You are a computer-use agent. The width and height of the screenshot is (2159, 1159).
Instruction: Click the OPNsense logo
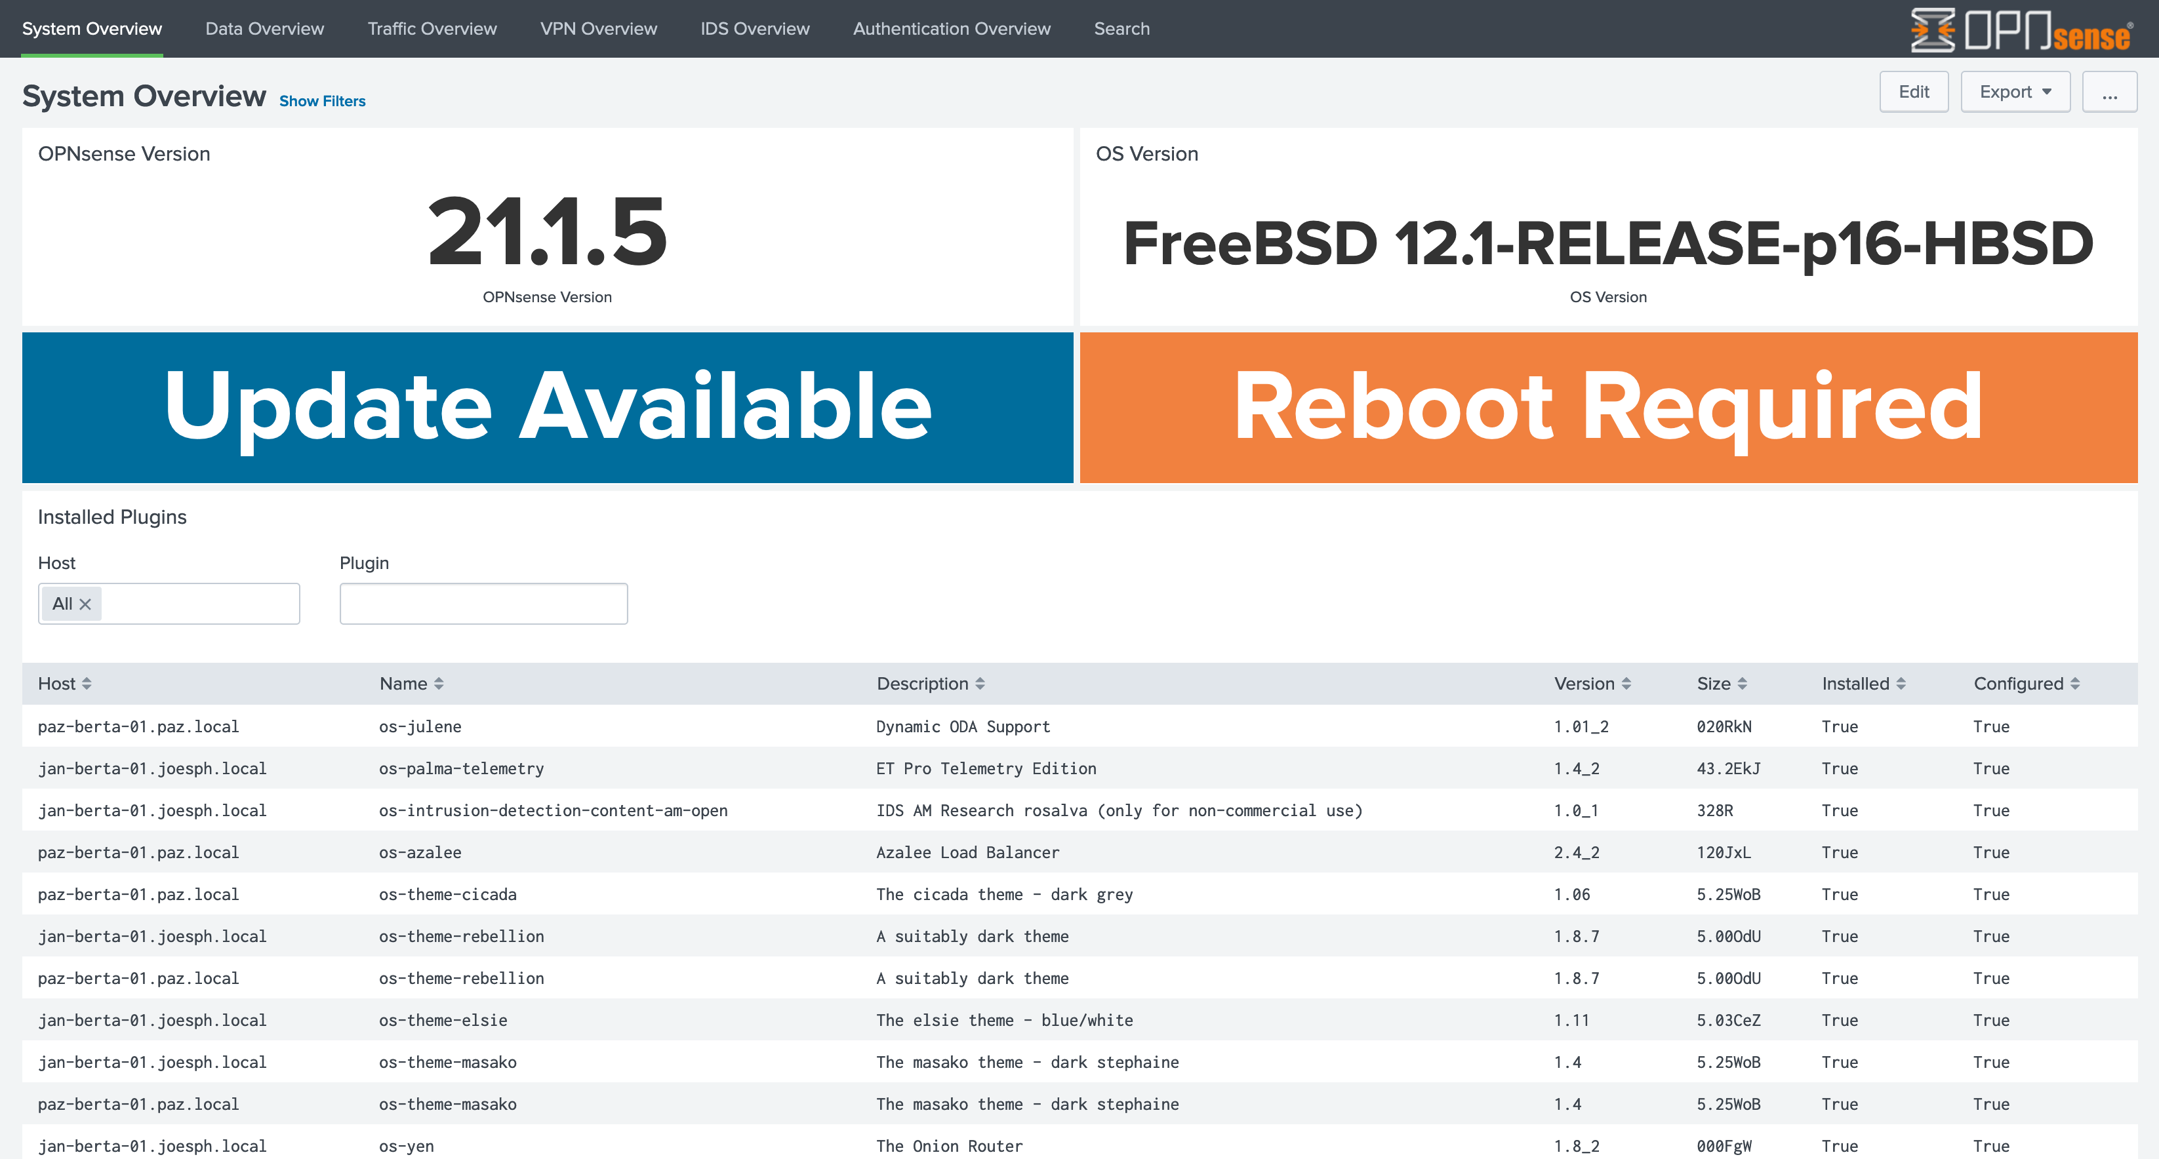[x=2020, y=30]
